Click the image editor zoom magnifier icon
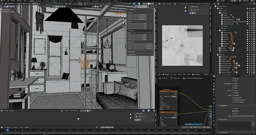This screenshot has width=256, height=135. [185, 8]
